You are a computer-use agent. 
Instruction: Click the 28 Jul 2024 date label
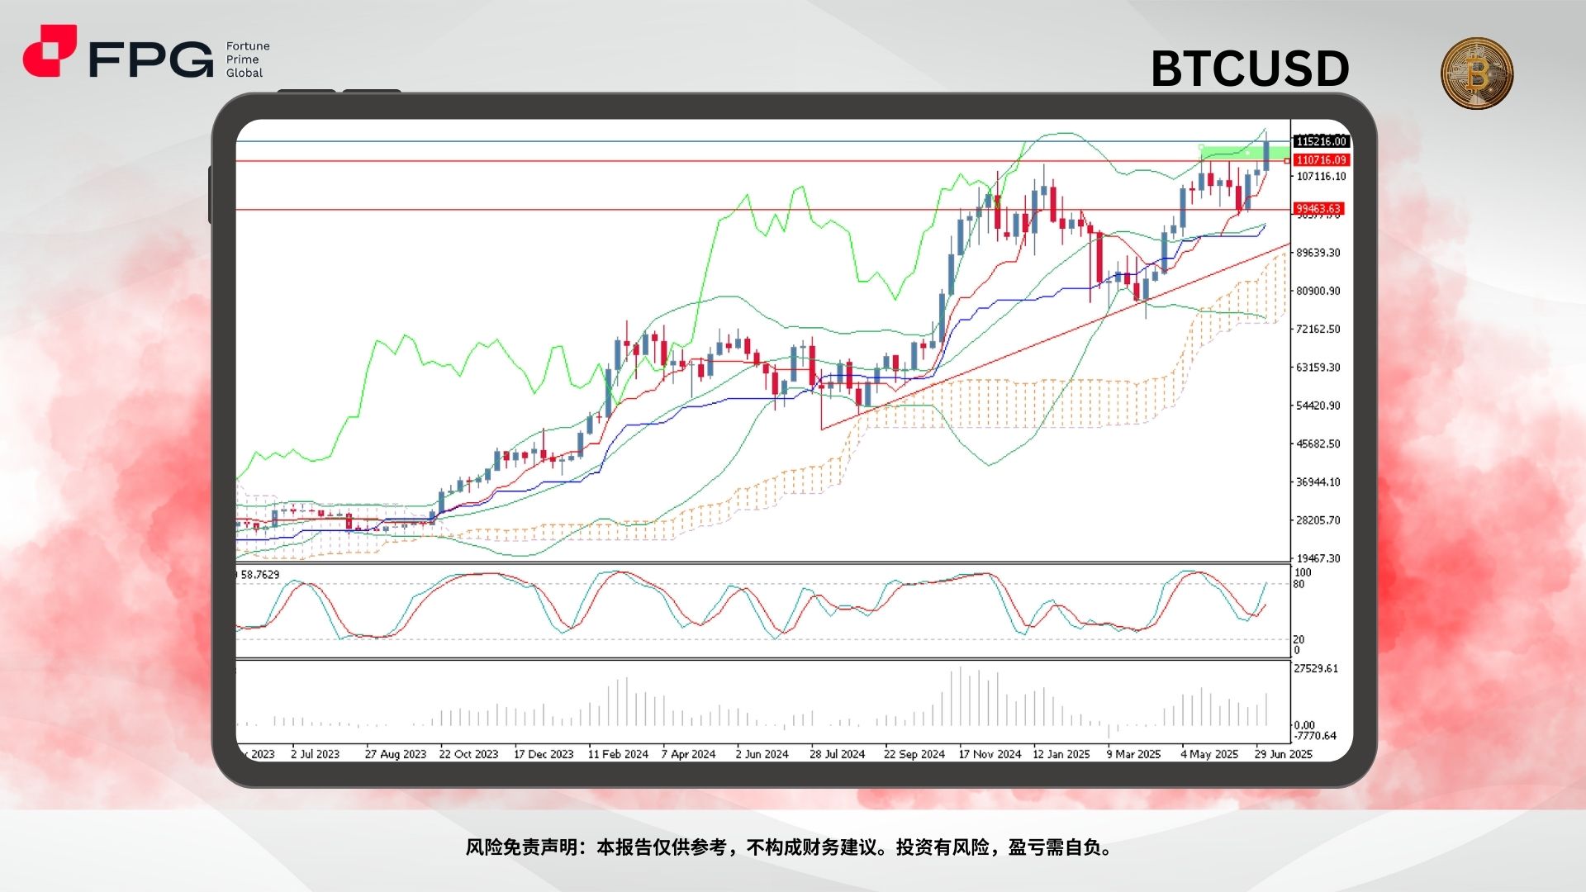(x=837, y=754)
